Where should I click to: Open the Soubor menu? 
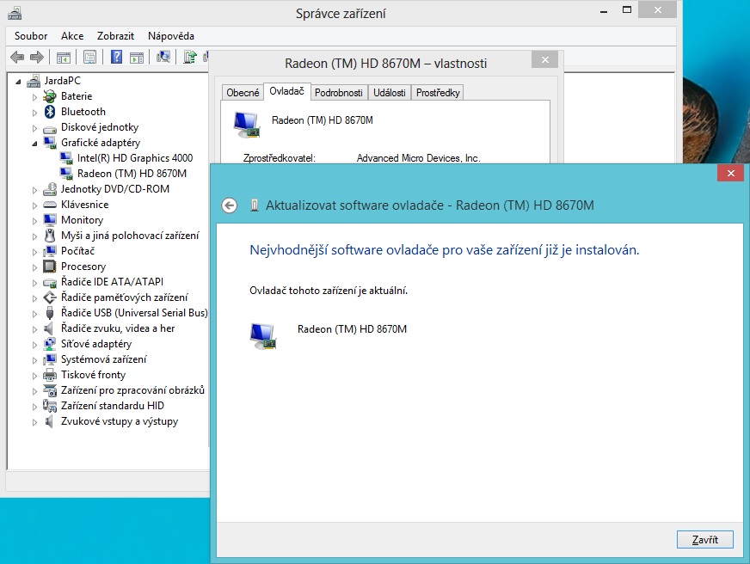coord(31,36)
